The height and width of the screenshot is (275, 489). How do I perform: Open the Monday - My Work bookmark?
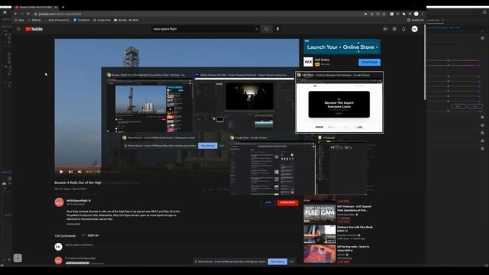click(x=126, y=20)
